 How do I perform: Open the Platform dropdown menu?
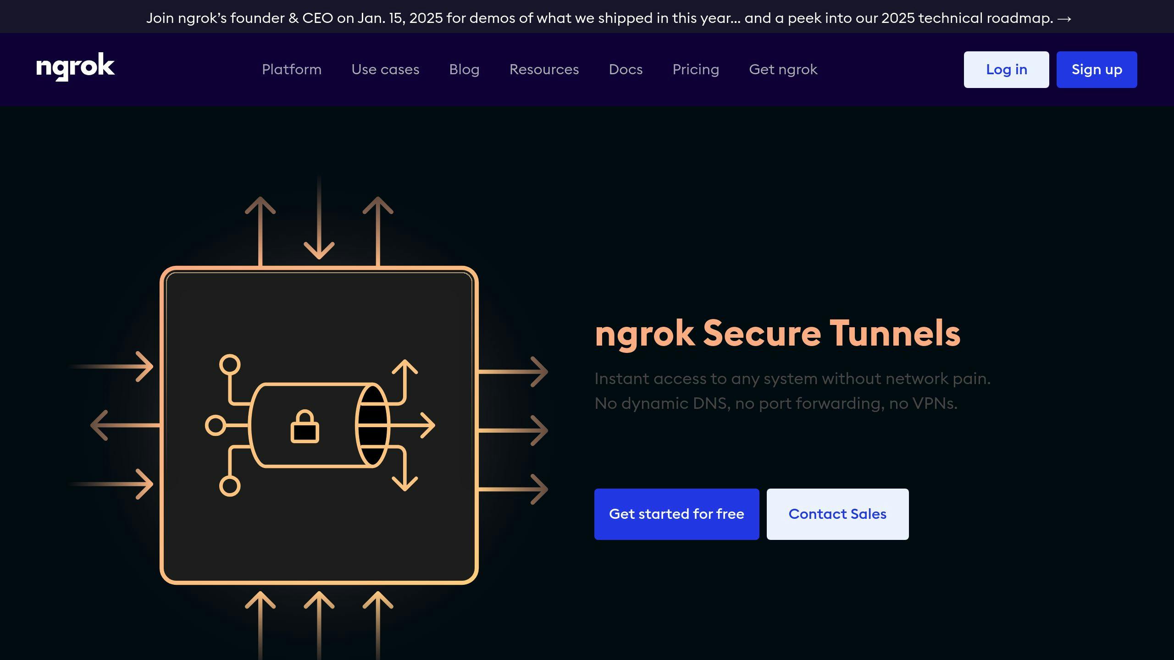point(291,70)
